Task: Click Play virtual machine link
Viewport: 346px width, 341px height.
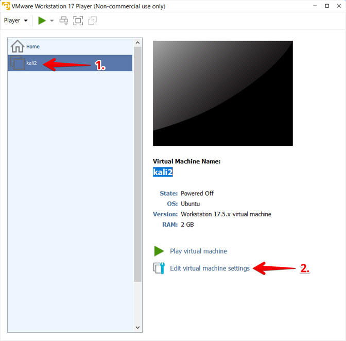Action: click(198, 251)
